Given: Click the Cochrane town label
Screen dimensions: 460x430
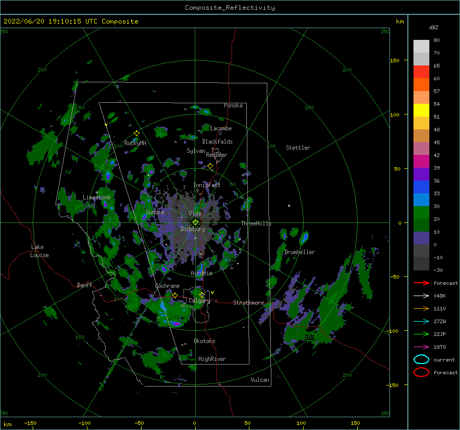Looking at the screenshot, I should tap(167, 286).
